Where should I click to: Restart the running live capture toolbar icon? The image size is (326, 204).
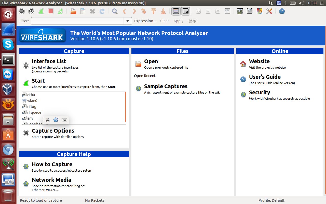[60, 11]
